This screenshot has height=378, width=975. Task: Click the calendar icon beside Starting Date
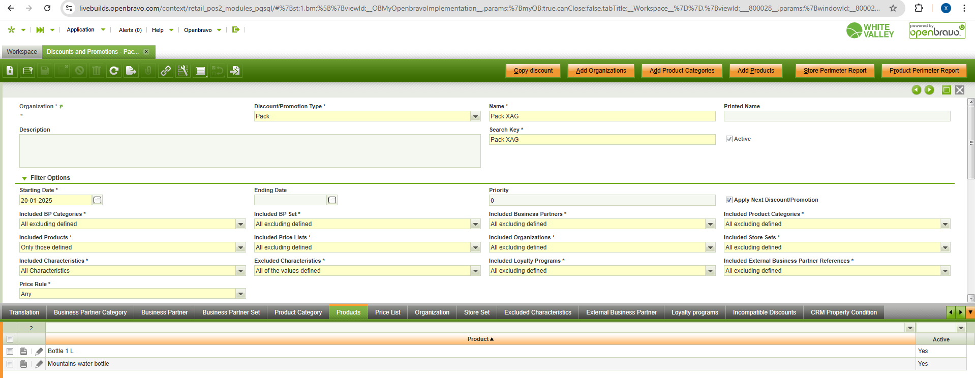(98, 200)
